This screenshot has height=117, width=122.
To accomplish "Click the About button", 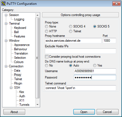I will [14, 112].
